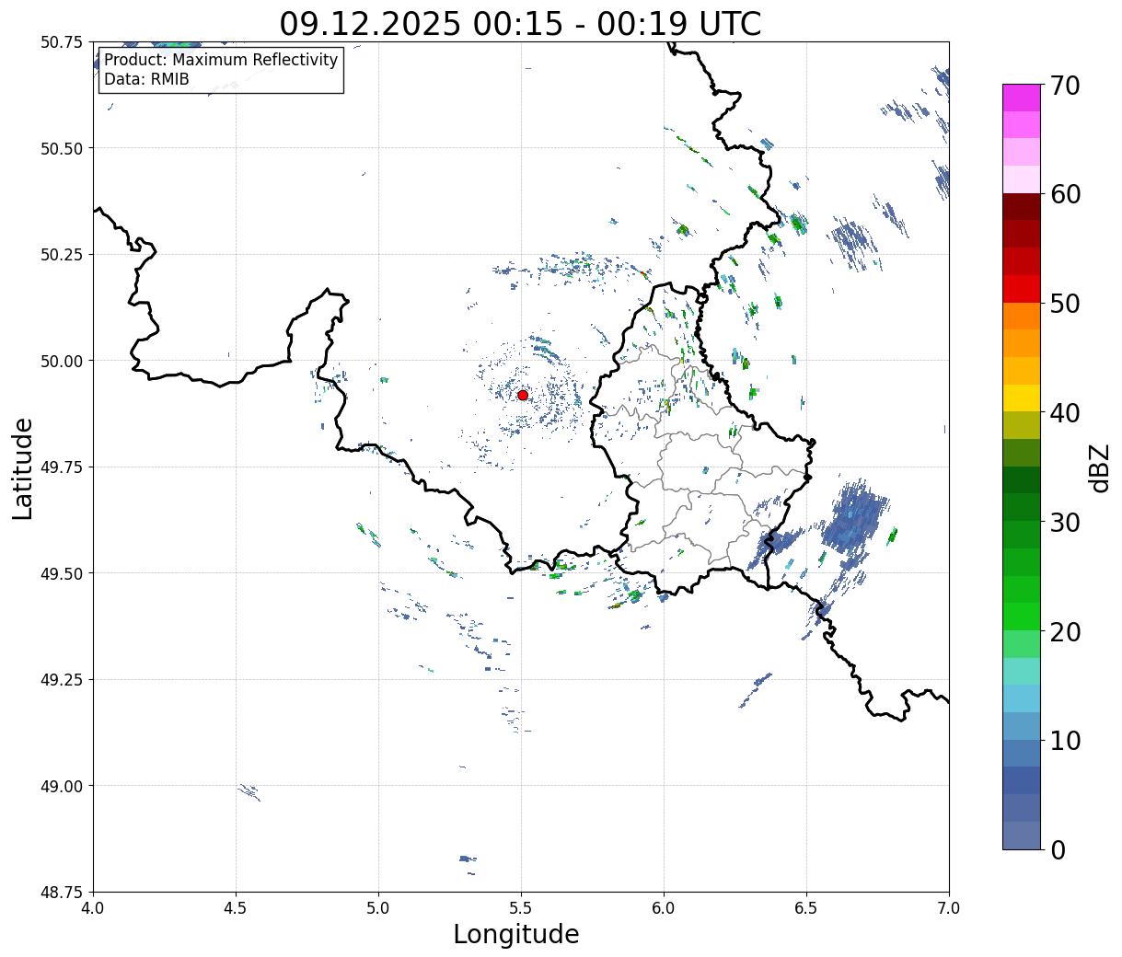The width and height of the screenshot is (1122, 957).
Task: Click the bottom grey-blue colorbar swatch above 0
Action: (1022, 835)
